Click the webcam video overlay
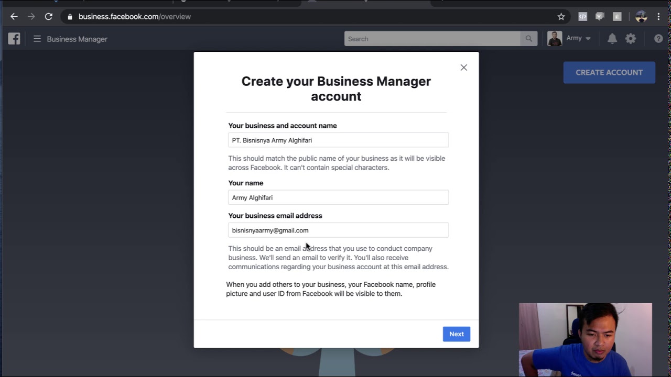 pyautogui.click(x=586, y=340)
